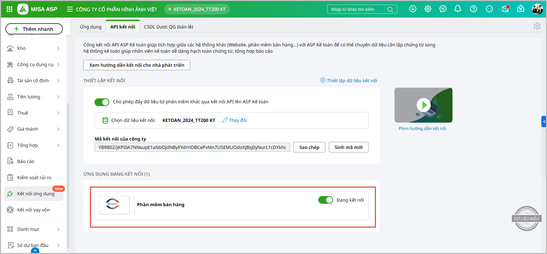This screenshot has width=547, height=254.
Task: Open Kiểm soát rủi ro menu item
Action: tap(34, 177)
